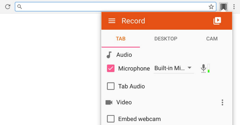Screen dimensions: 240x125
Task: Click the microphone level icon
Action: point(203,68)
